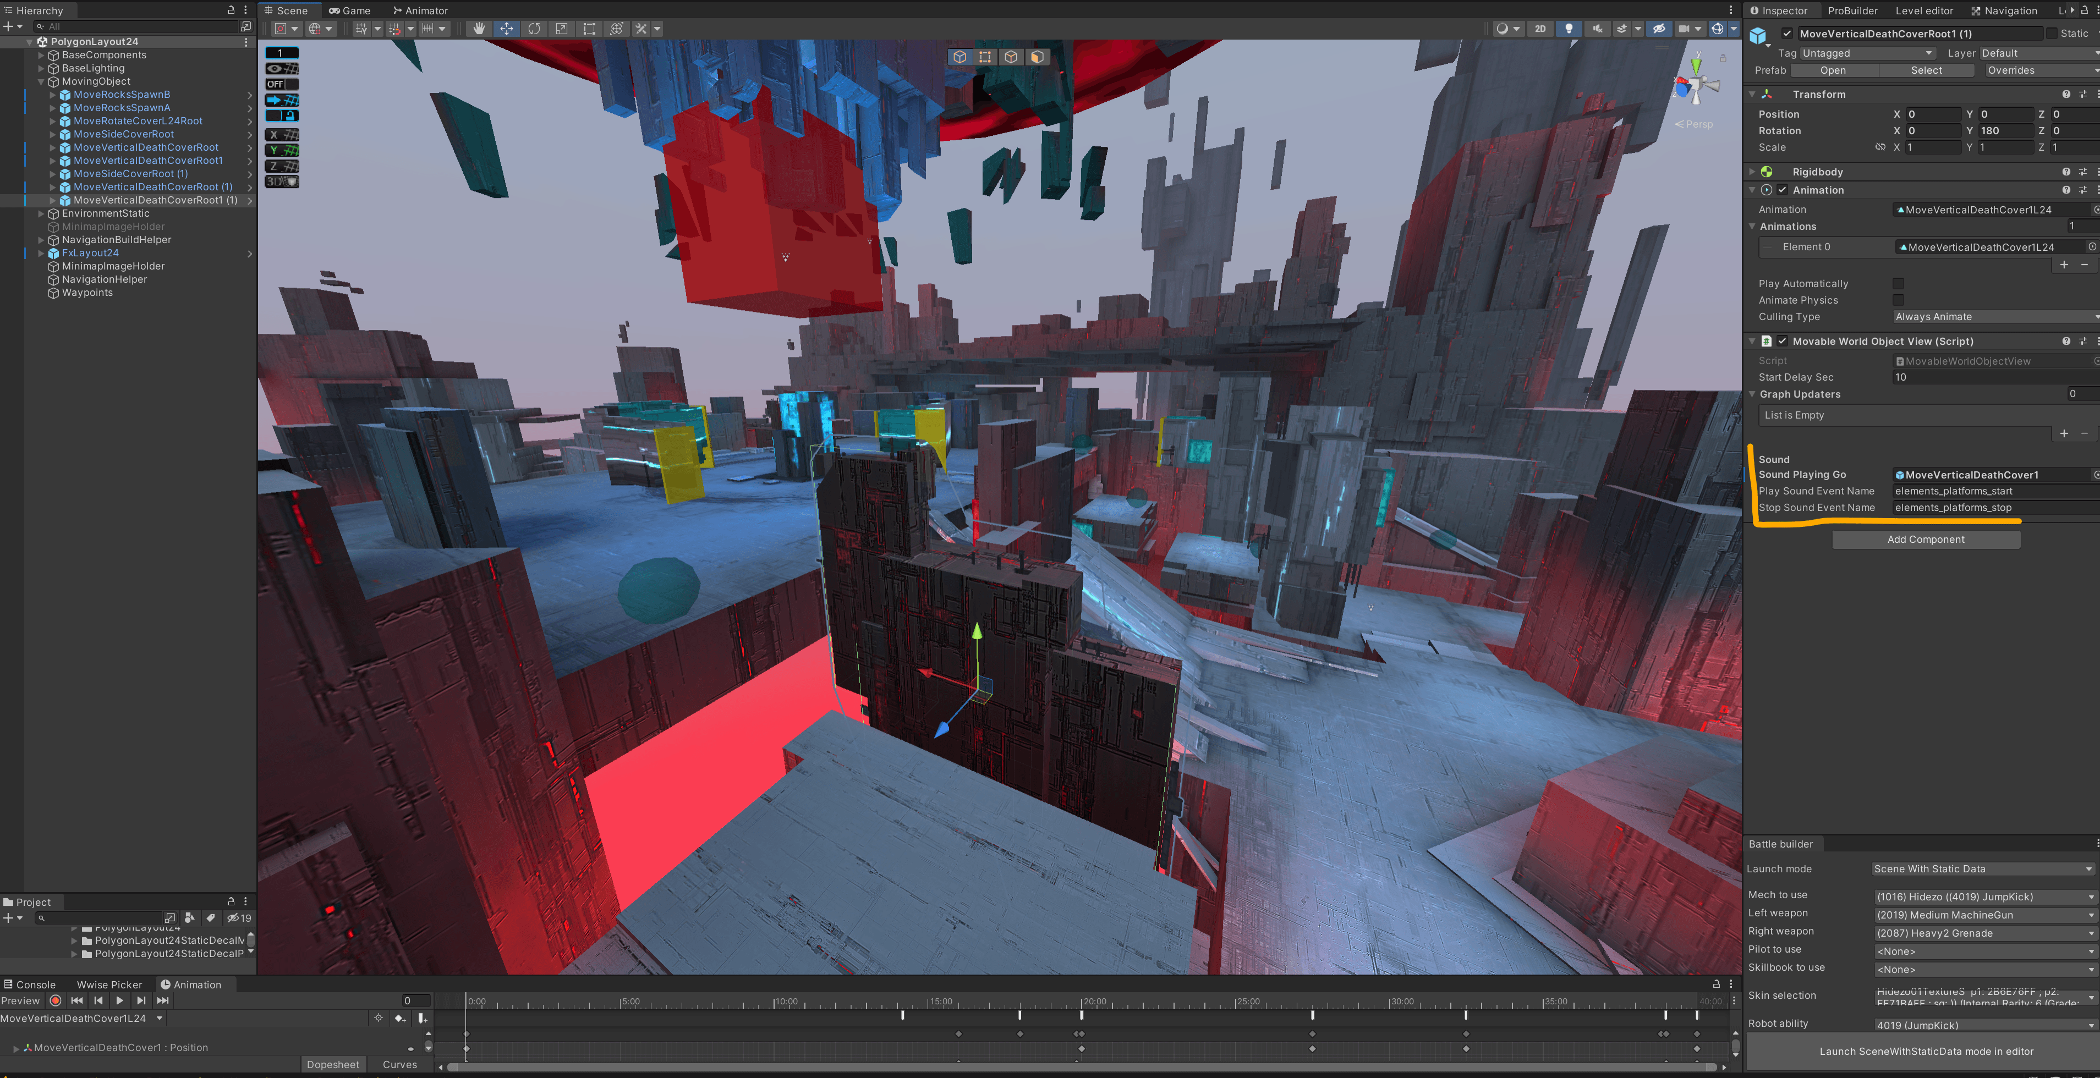Open the Level editor tab
The width and height of the screenshot is (2100, 1078).
point(1924,10)
